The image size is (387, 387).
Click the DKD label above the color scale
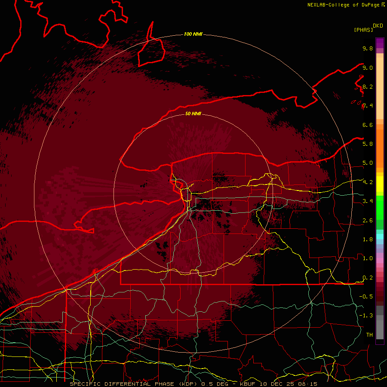click(x=378, y=26)
